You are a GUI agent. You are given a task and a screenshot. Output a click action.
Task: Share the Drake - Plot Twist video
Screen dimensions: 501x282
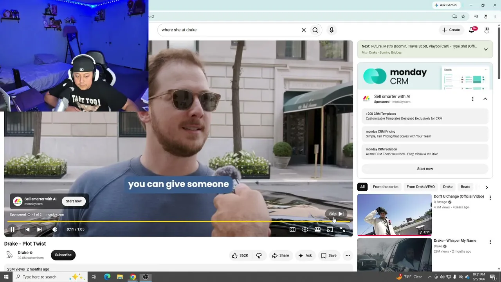[280, 255]
